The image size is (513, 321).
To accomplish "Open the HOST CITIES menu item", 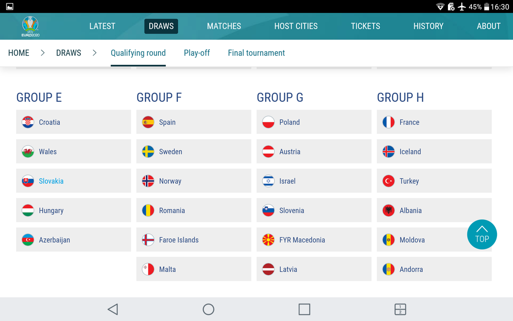I will (x=296, y=26).
